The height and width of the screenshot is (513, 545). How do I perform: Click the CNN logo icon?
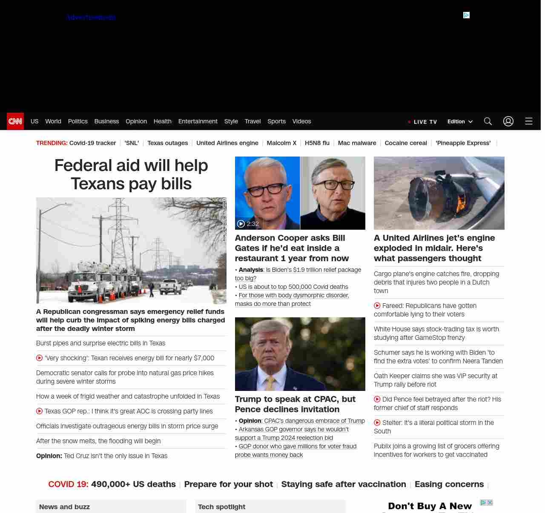tap(15, 121)
